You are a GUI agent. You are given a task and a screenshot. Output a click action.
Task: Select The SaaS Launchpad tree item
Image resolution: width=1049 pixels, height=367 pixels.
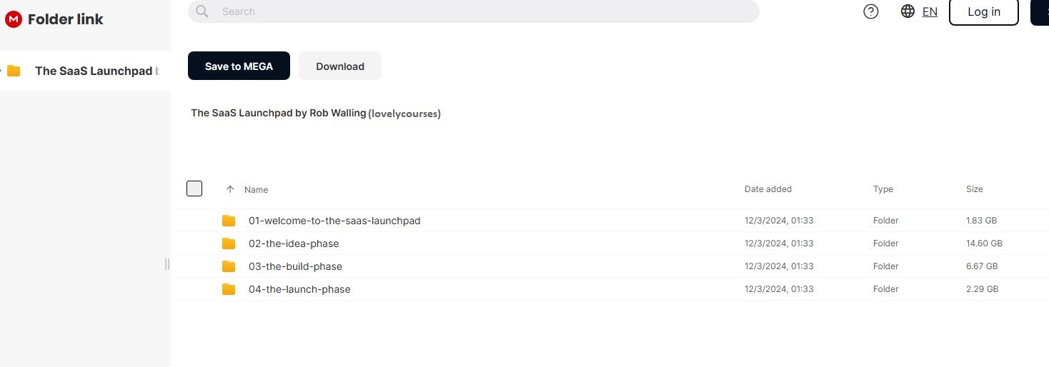(x=94, y=71)
